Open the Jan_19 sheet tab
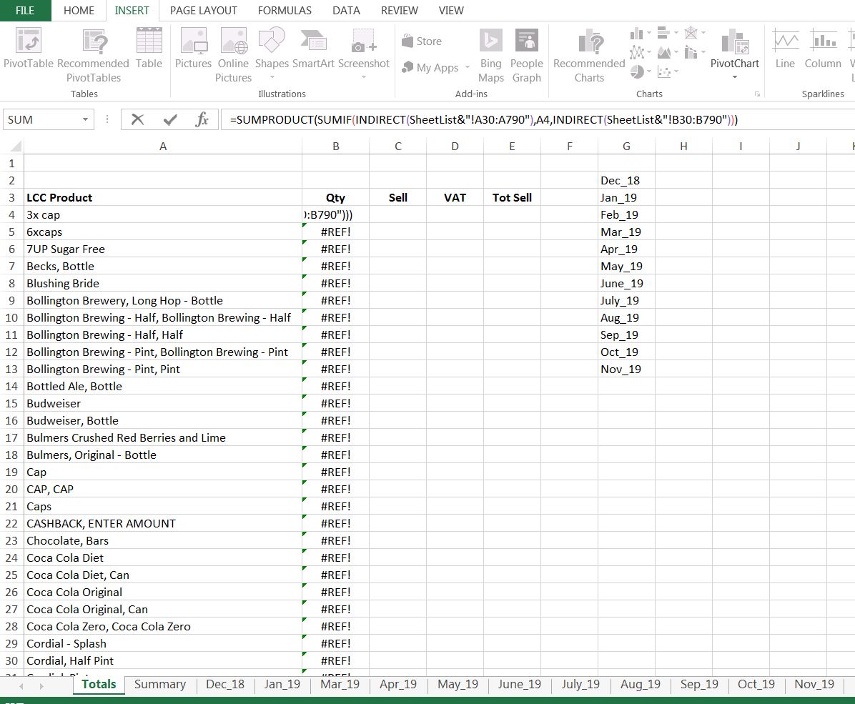The height and width of the screenshot is (704, 855). tap(282, 685)
